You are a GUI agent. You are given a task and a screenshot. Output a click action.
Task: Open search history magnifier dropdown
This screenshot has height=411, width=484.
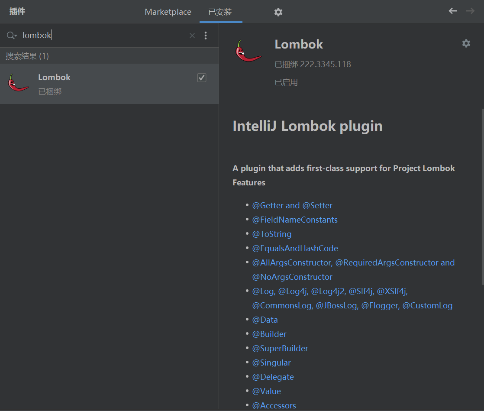coord(12,36)
